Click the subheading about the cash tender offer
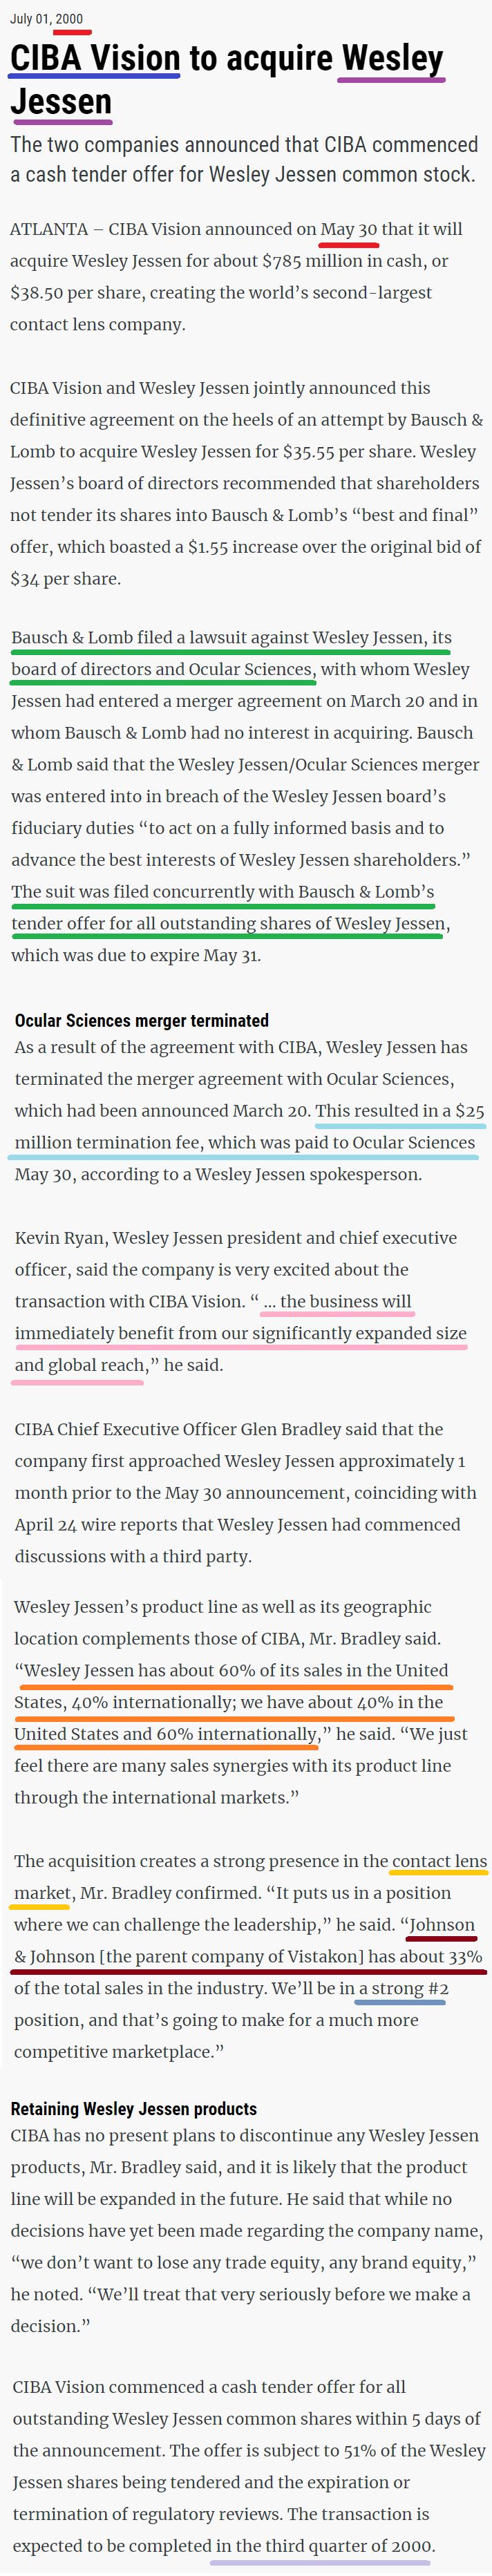 (244, 159)
